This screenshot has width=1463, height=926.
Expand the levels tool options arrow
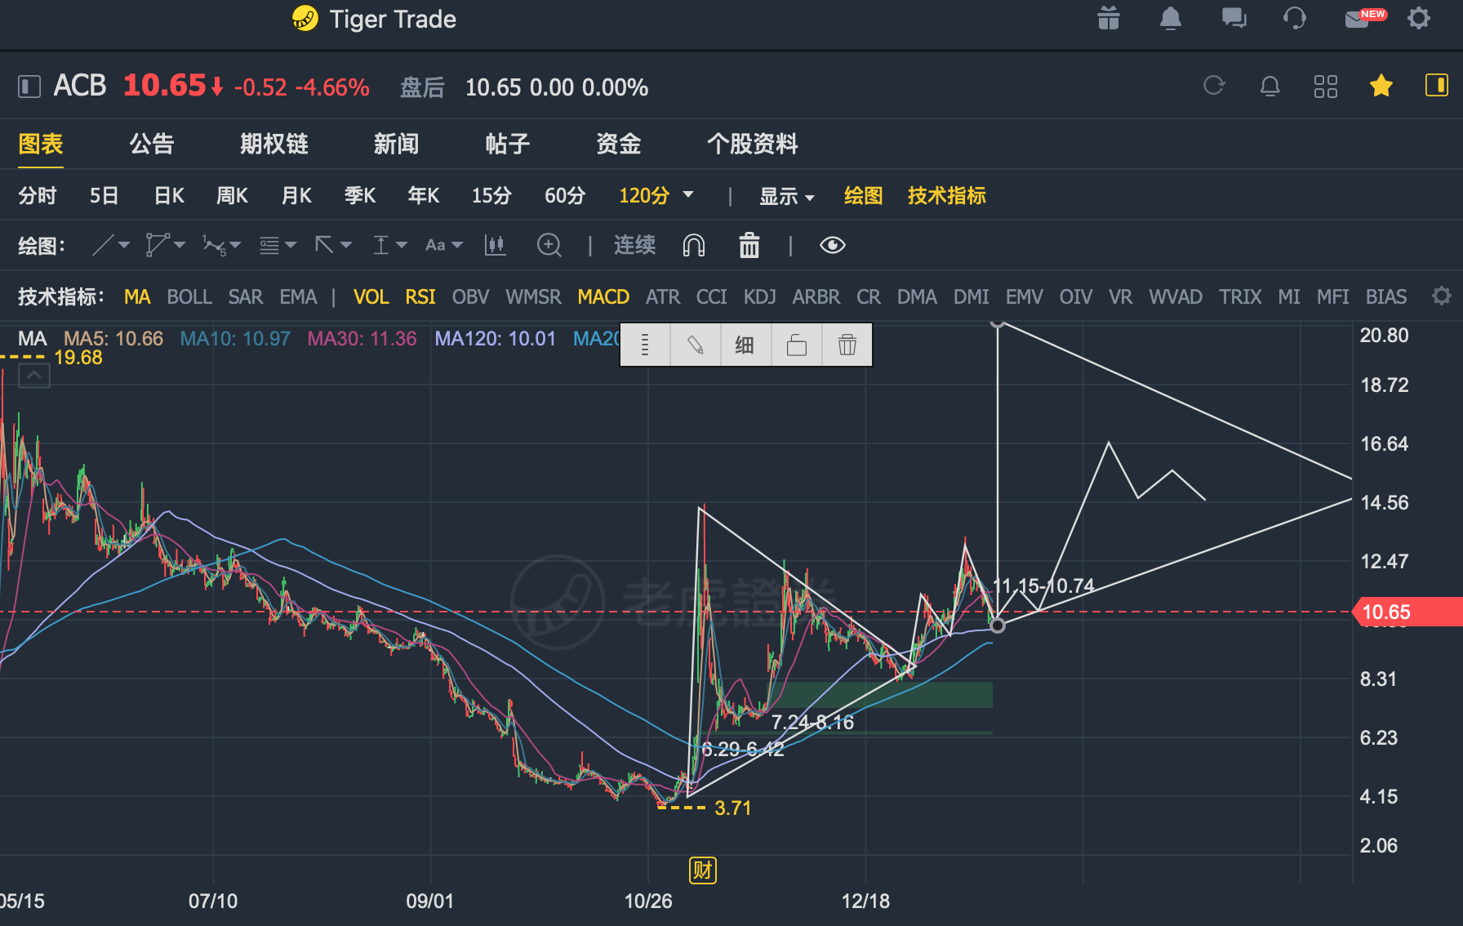coord(291,245)
